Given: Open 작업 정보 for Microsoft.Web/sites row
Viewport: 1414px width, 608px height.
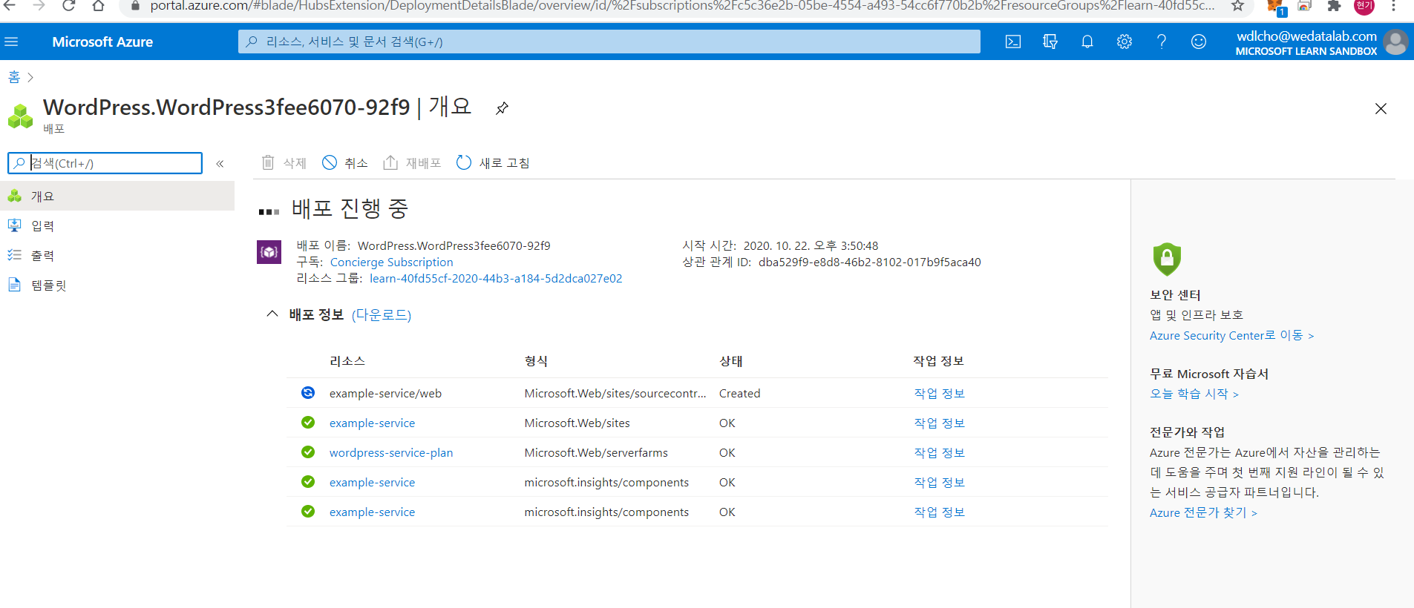Looking at the screenshot, I should (x=939, y=423).
